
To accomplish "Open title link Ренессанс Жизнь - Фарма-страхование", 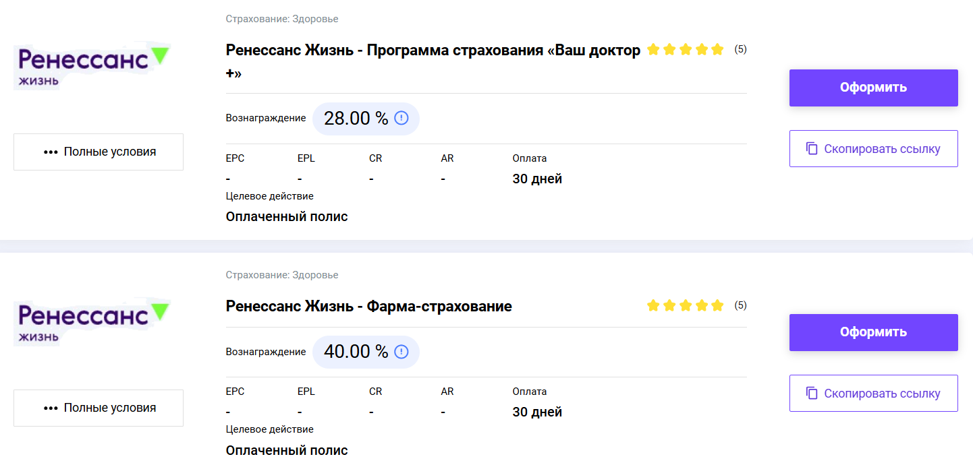I will (368, 307).
